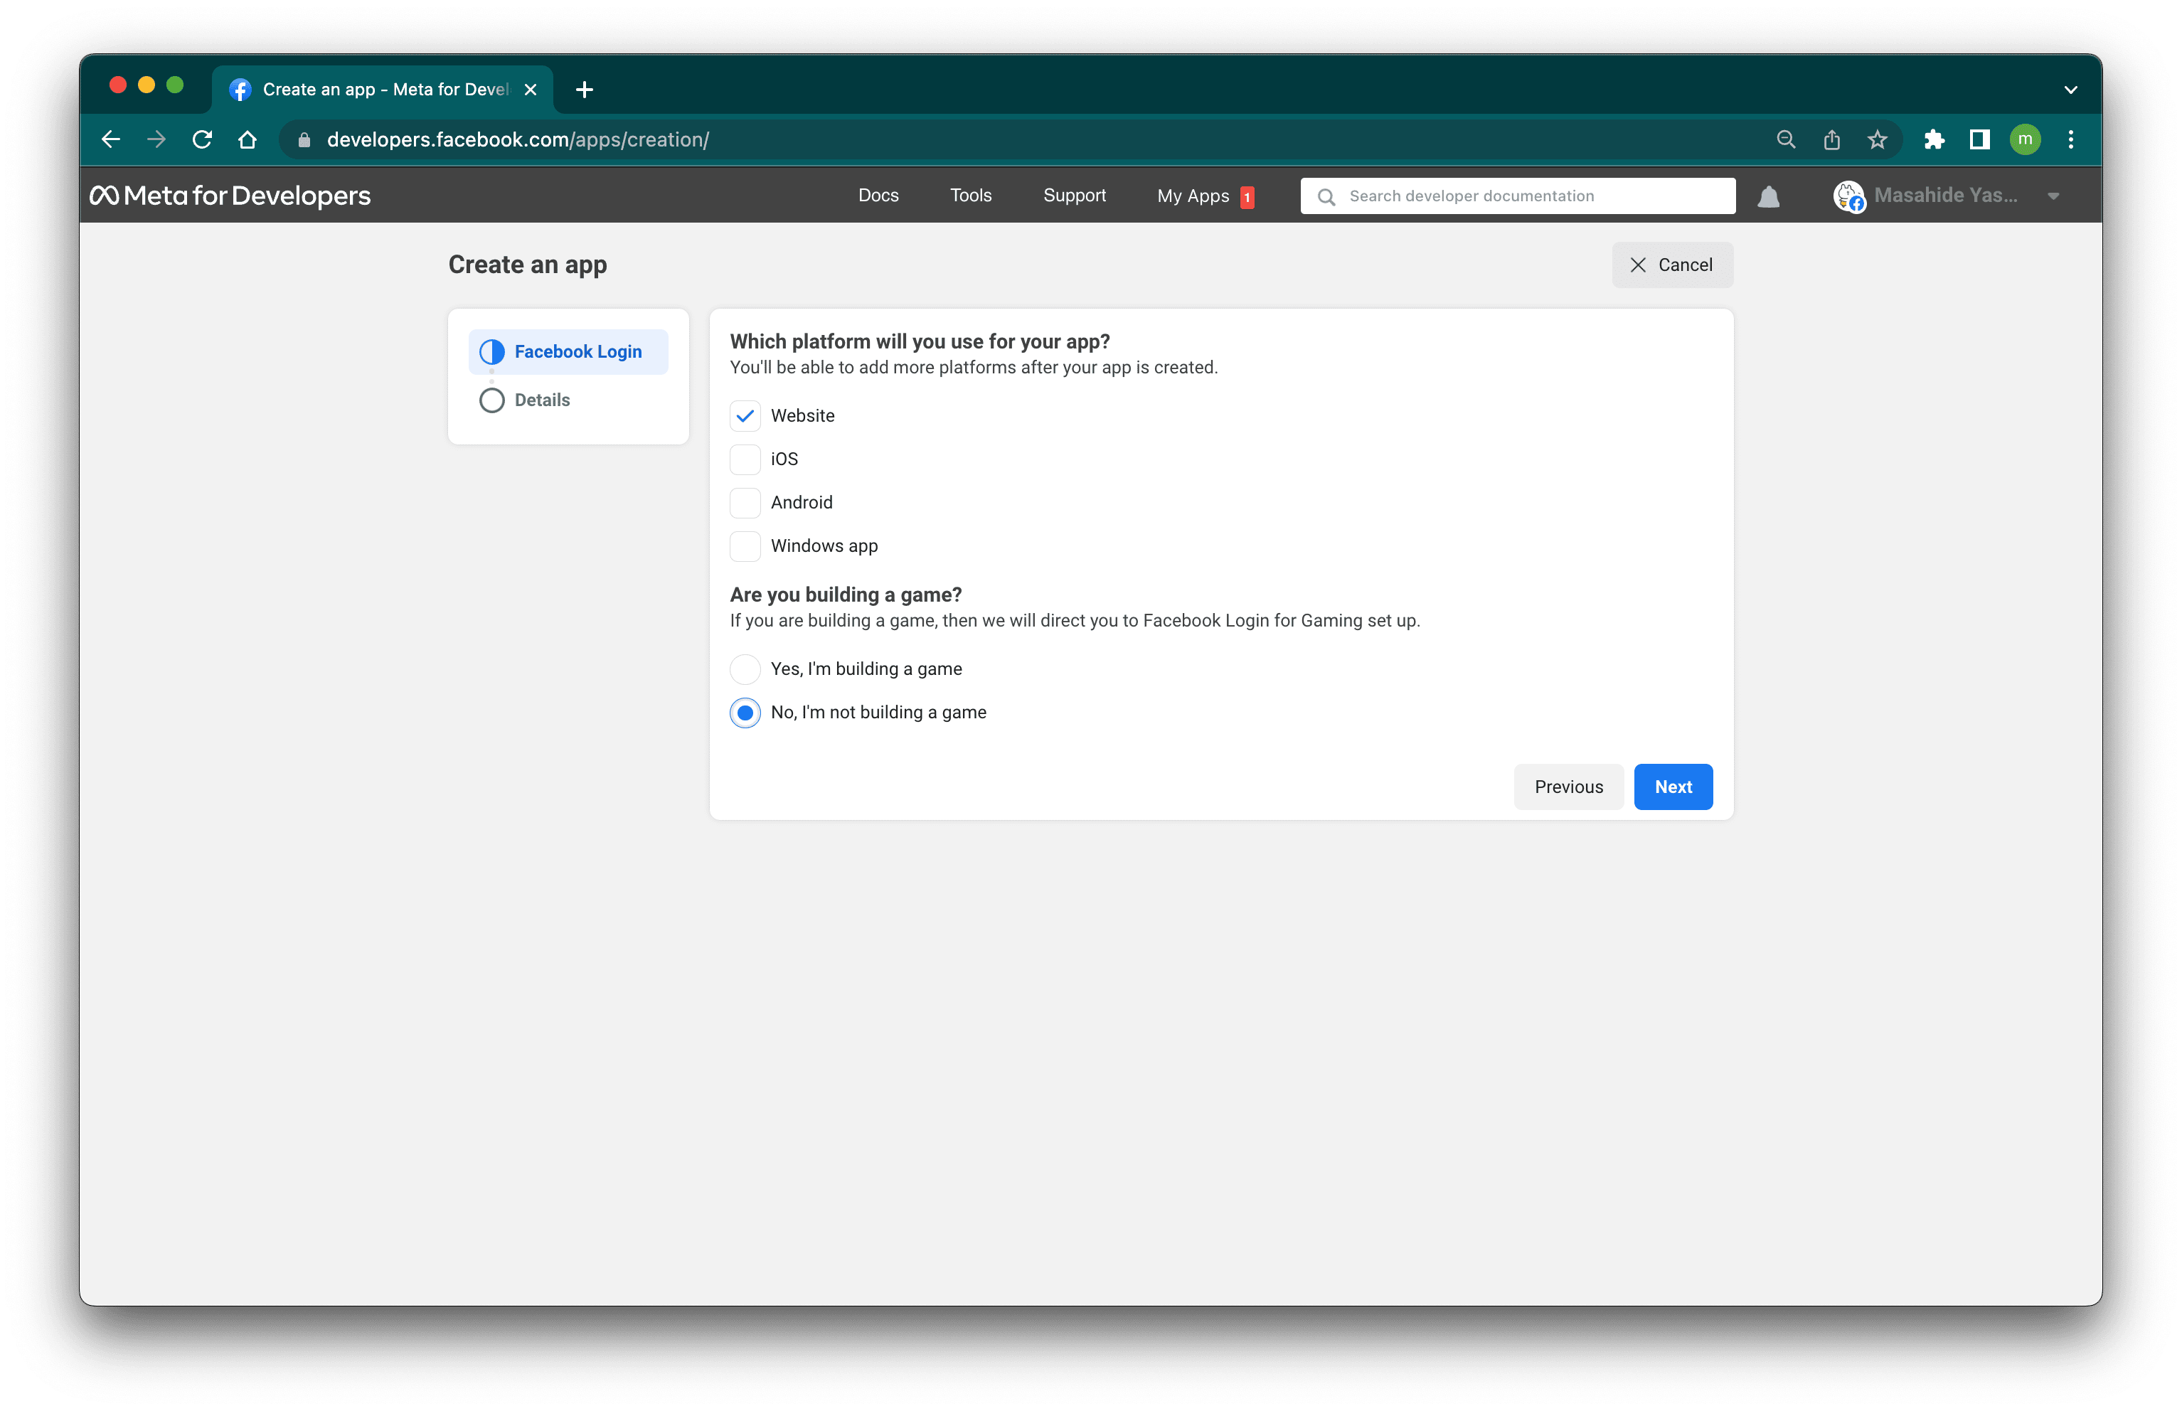The image size is (2182, 1411).
Task: Go to home page icon
Action: click(248, 139)
